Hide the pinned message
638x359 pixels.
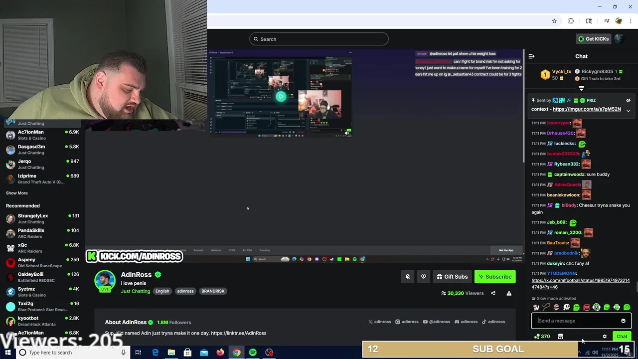pos(628,100)
